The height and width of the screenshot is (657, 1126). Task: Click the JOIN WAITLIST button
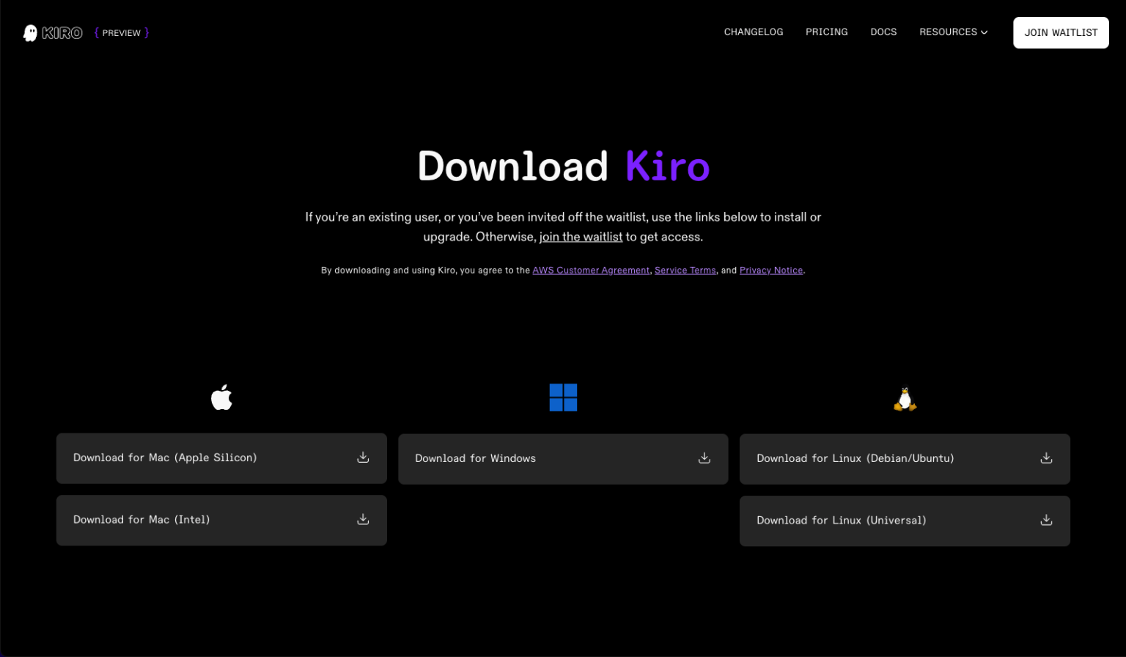click(x=1060, y=32)
